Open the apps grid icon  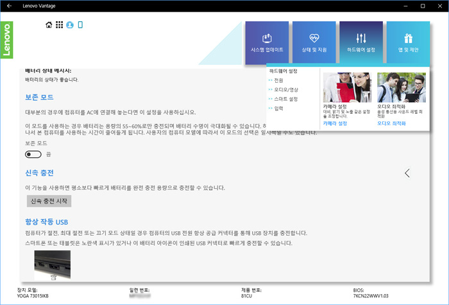(x=59, y=25)
